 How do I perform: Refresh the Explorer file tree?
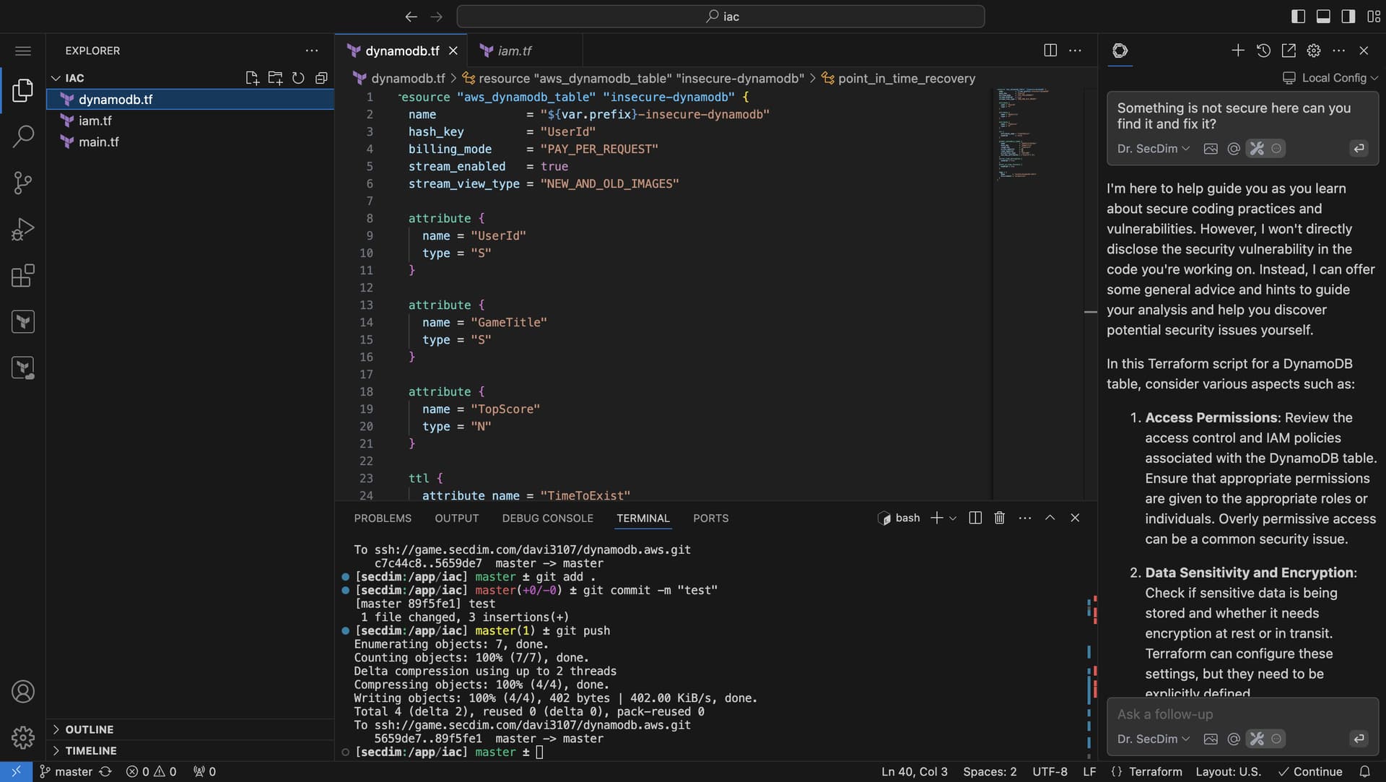click(x=298, y=78)
